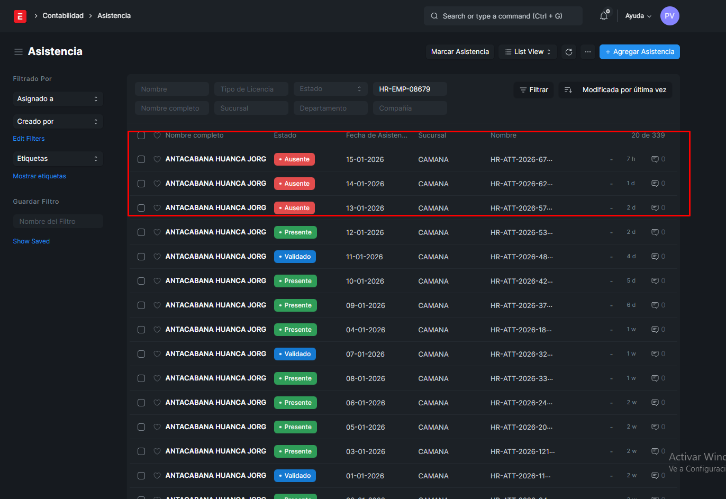Click Agregar Asistencia button
This screenshot has width=726, height=499.
pos(639,52)
